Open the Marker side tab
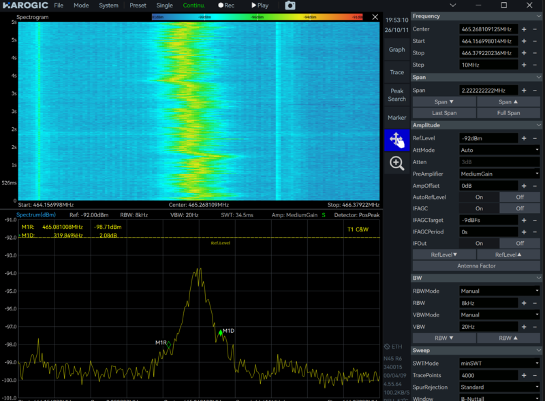 [397, 118]
